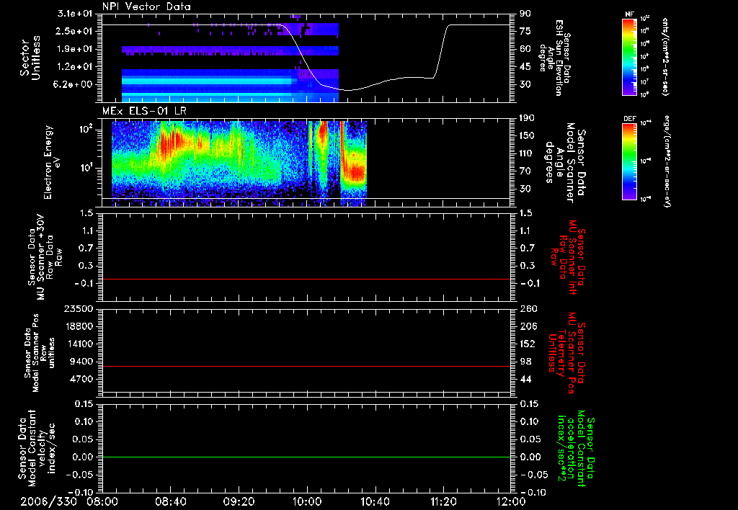
Task: Click the ELS electron energy spectrogram
Action: click(x=239, y=164)
